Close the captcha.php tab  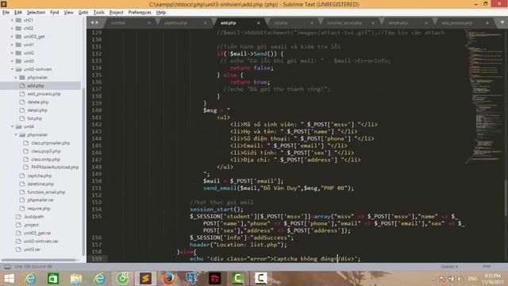pos(206,23)
